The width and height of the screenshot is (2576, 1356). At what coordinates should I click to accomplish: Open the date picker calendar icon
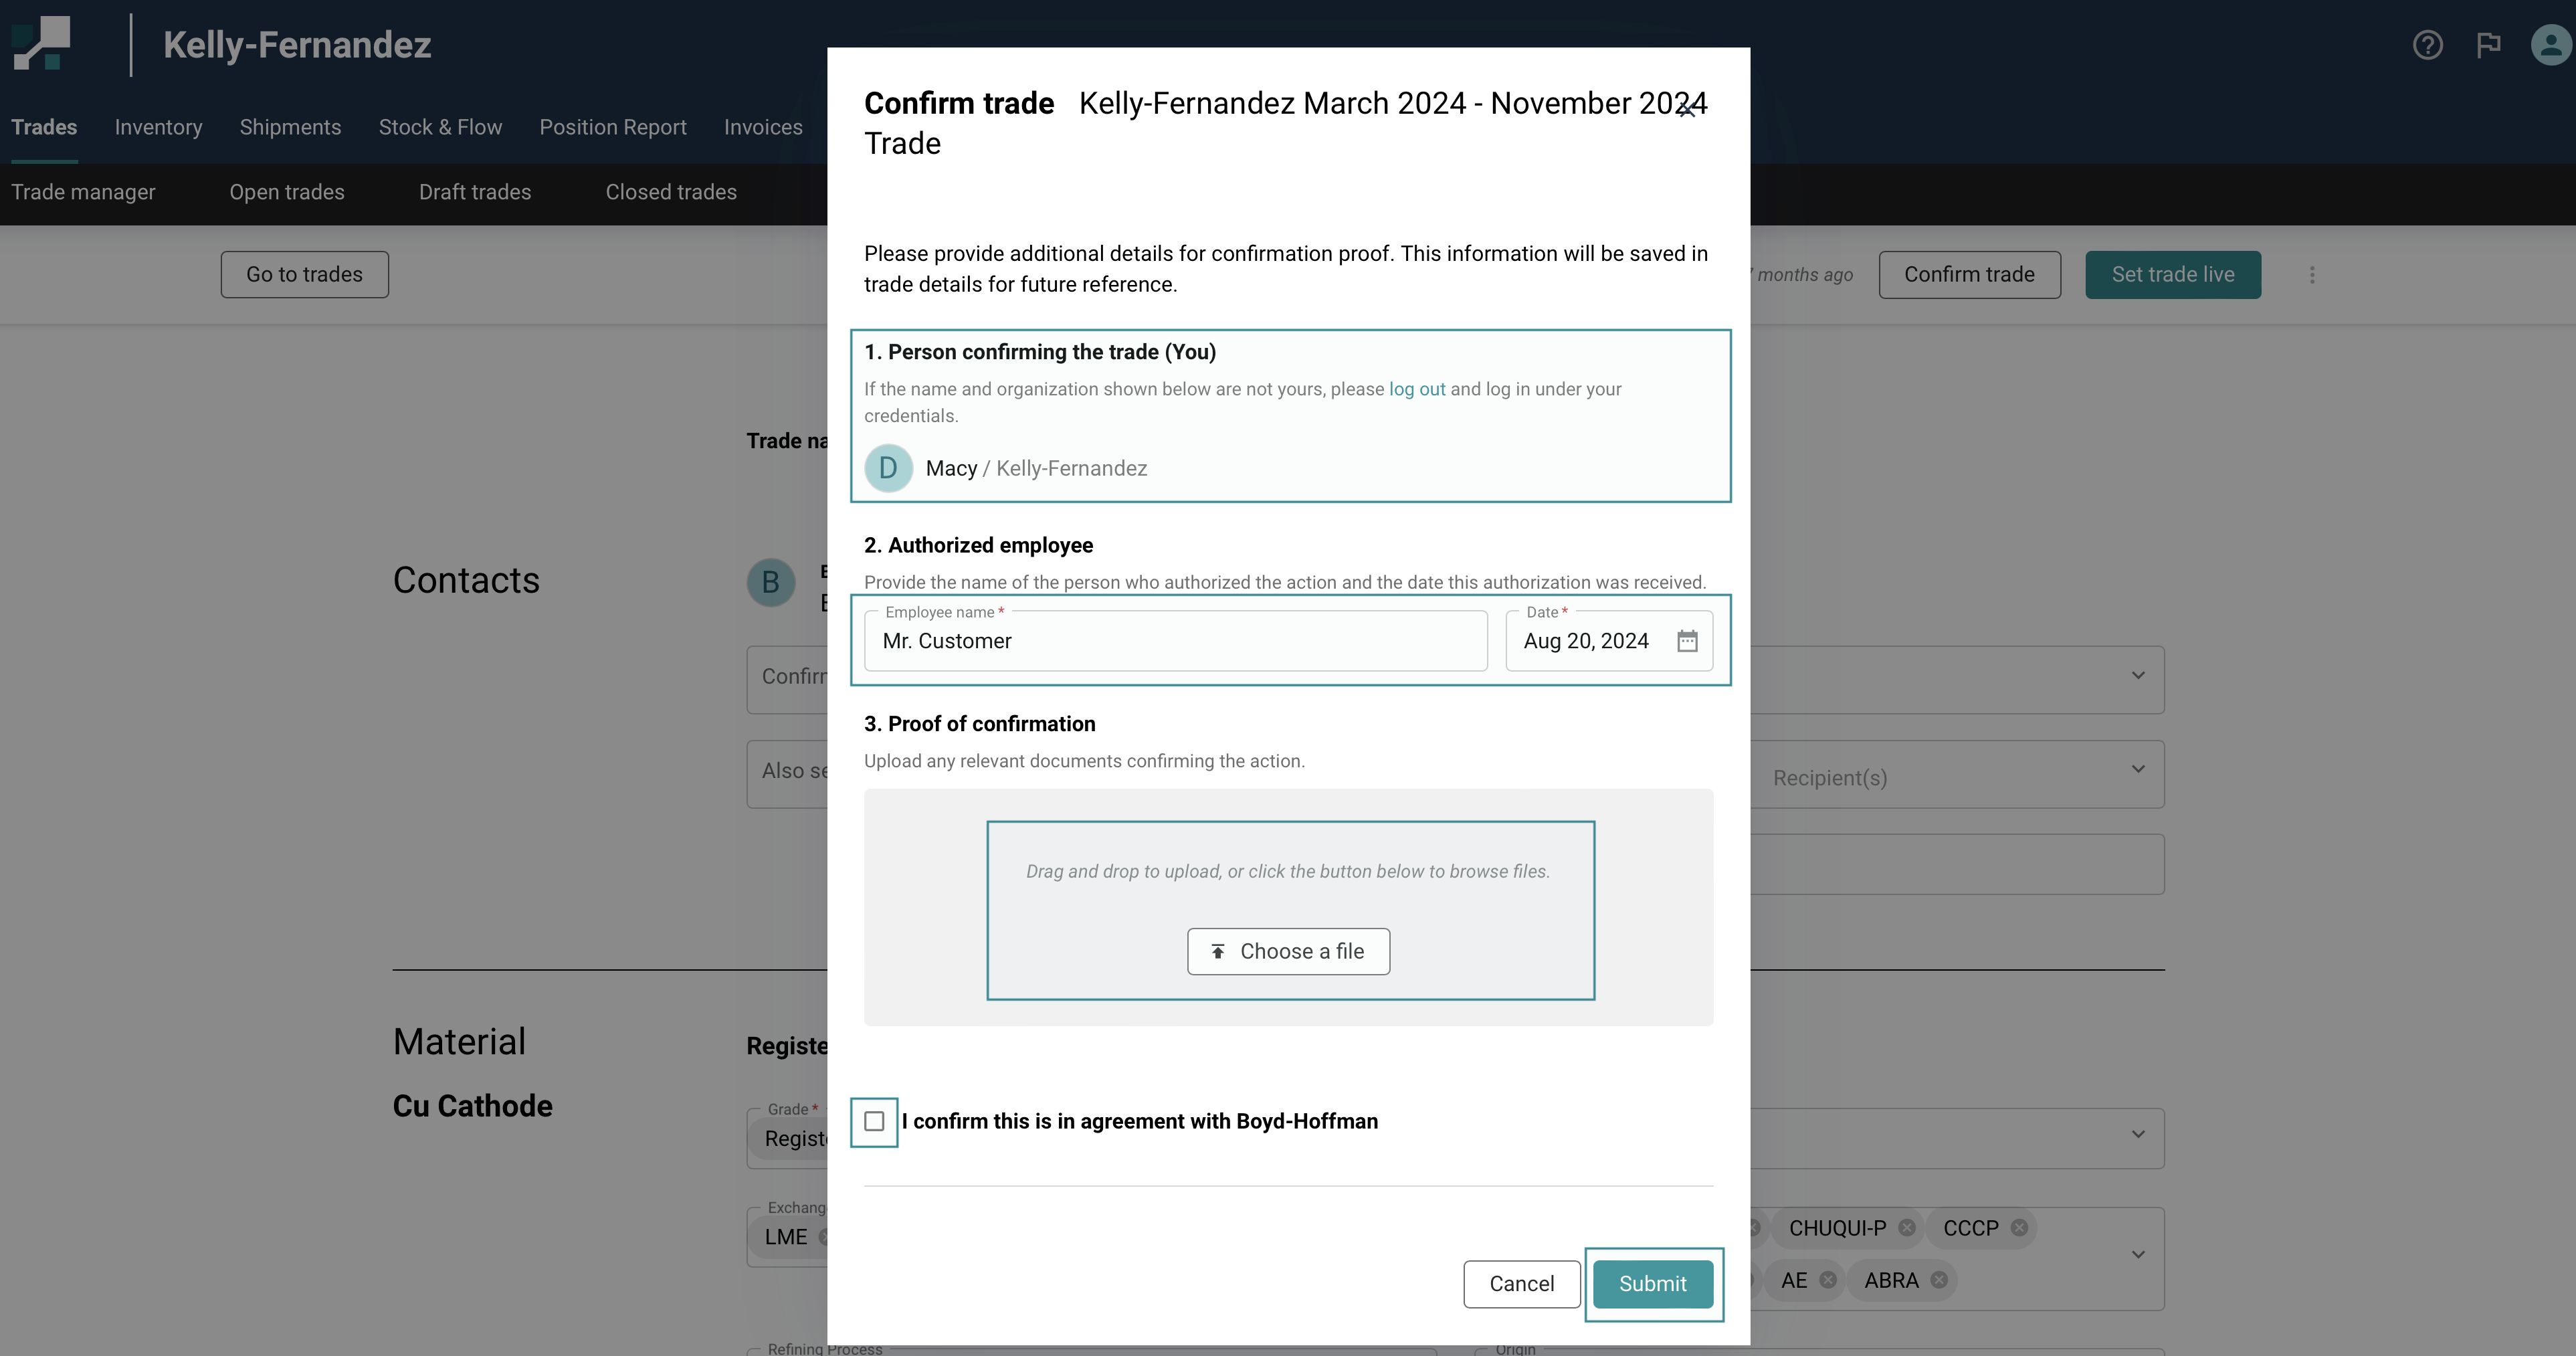point(1687,641)
